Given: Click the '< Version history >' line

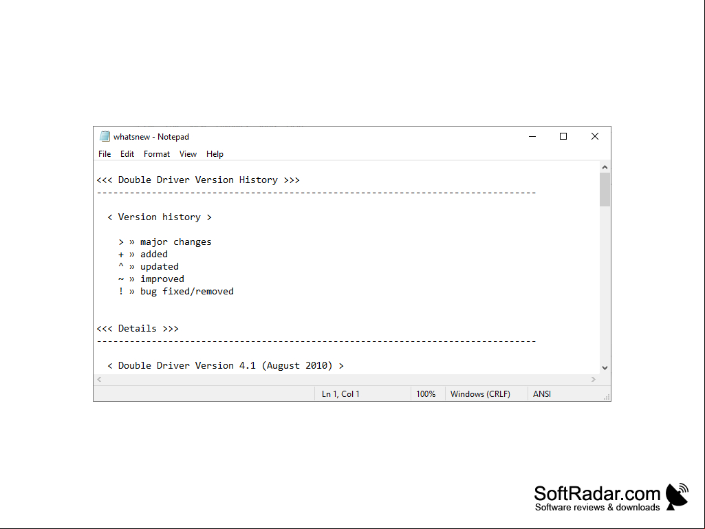Looking at the screenshot, I should click(x=159, y=217).
